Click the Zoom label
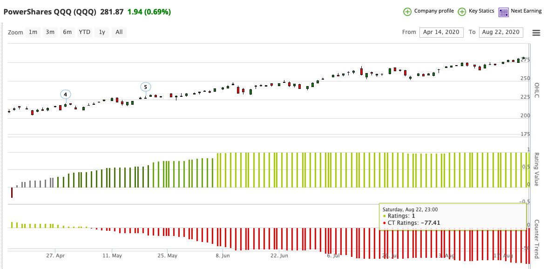The height and width of the screenshot is (269, 547). 15,33
